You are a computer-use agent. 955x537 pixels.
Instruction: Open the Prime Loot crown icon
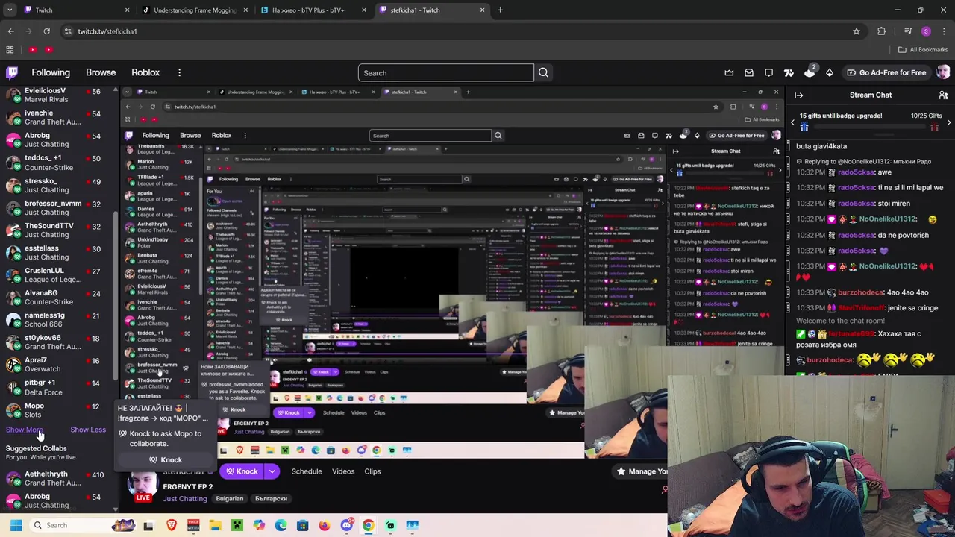click(729, 72)
